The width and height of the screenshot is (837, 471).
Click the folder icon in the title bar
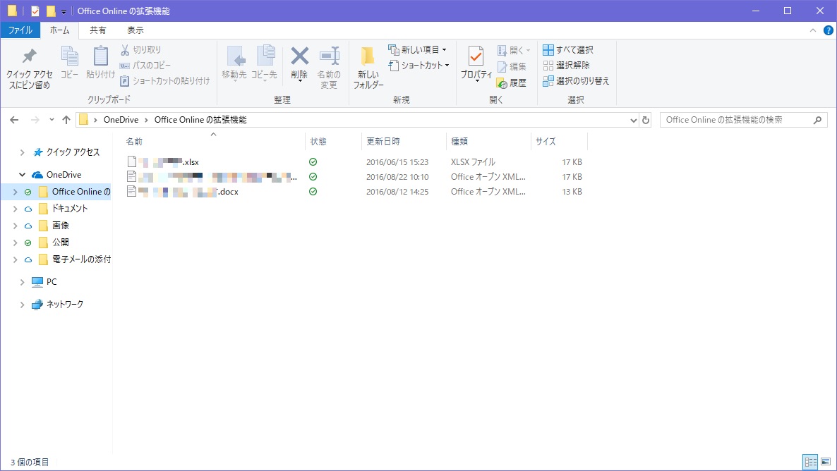pos(12,11)
